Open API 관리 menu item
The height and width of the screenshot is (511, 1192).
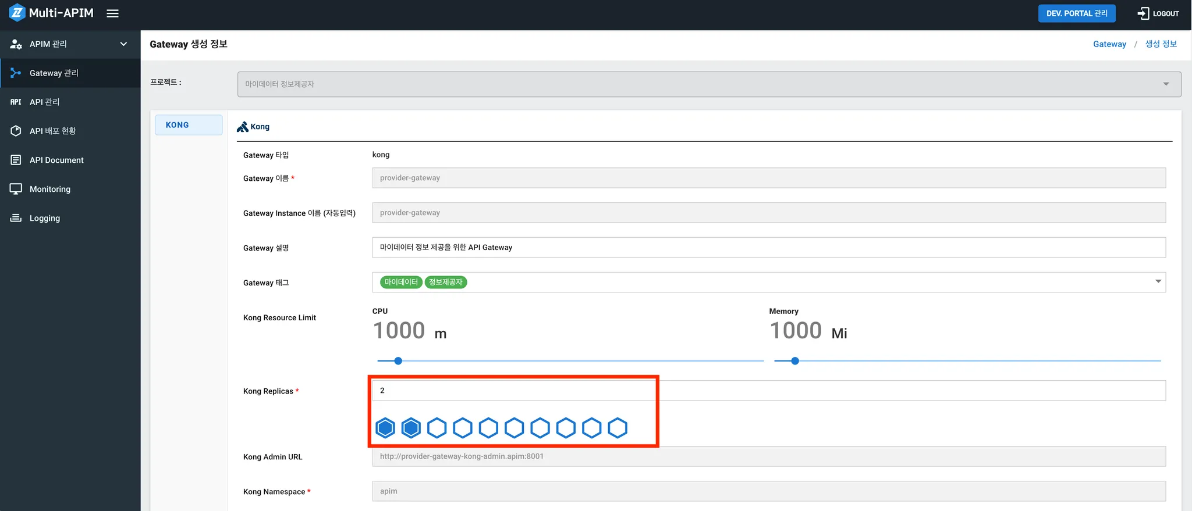click(x=70, y=102)
